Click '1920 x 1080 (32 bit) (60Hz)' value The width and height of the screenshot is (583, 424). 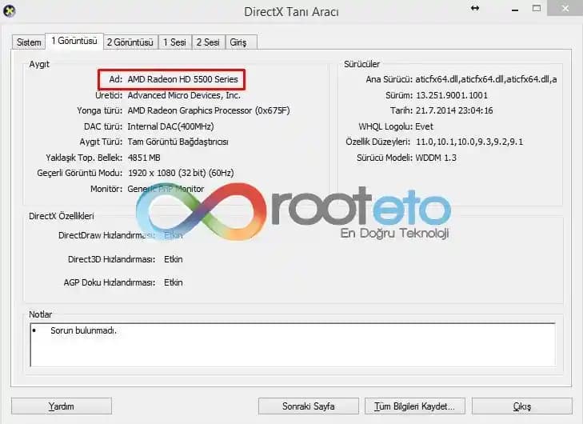point(181,173)
